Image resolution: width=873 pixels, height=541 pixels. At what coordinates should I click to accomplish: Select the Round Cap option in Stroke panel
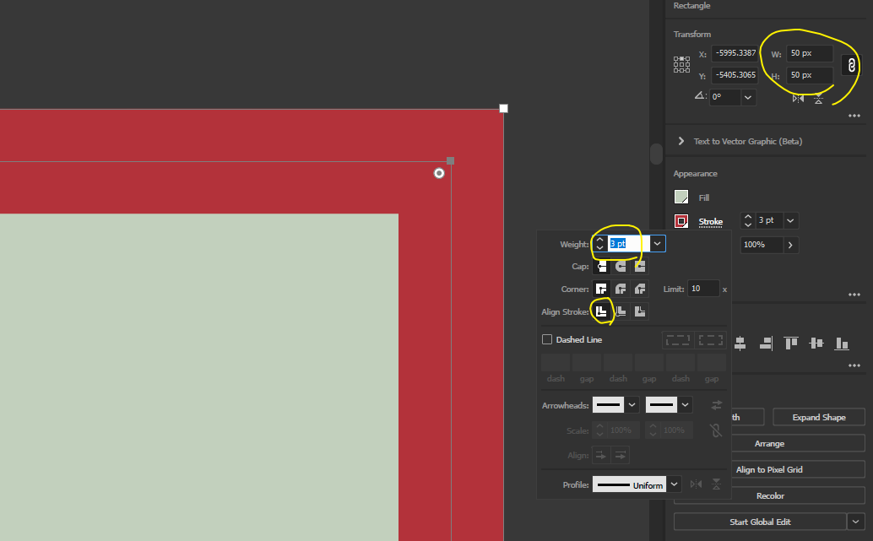(621, 264)
